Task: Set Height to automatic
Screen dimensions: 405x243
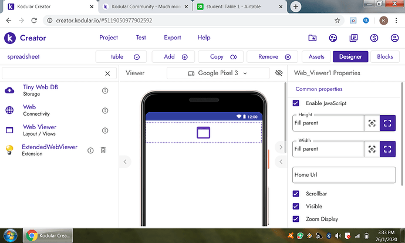Action: click(372, 123)
